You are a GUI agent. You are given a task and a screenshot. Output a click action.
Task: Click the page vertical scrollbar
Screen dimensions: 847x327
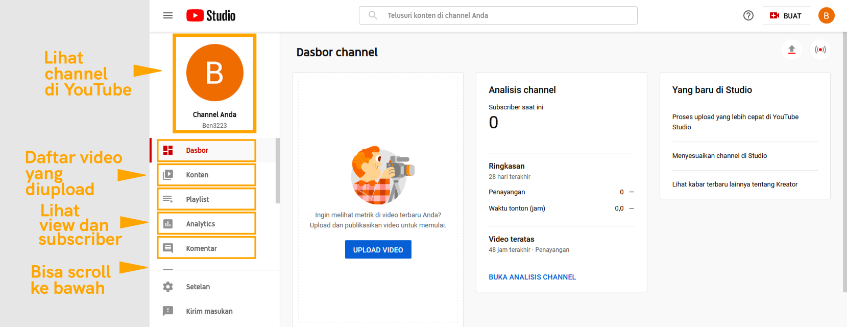[844, 162]
